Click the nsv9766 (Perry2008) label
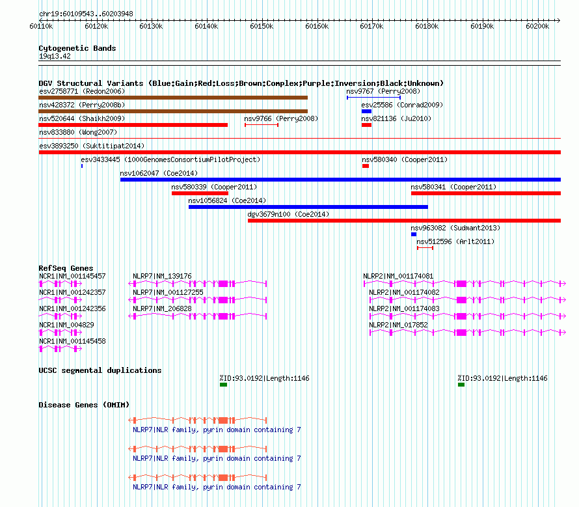The width and height of the screenshot is (579, 507). tap(281, 118)
